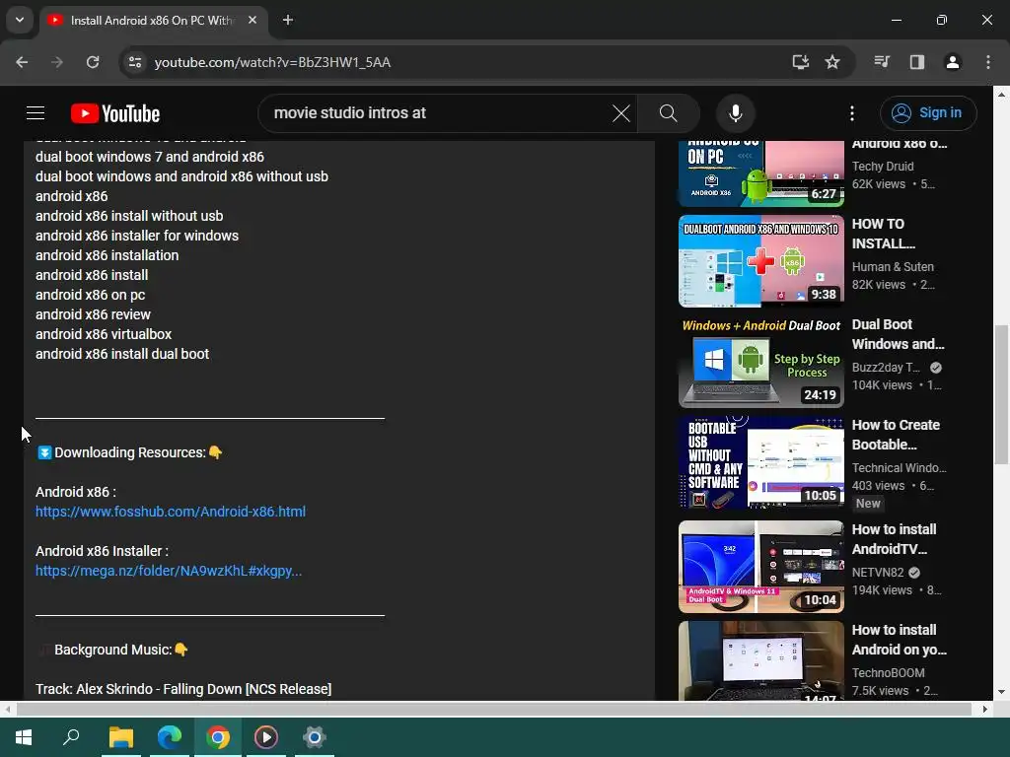Click Buzz2day T... channel name
Screen dimensions: 1010x757
(x=887, y=368)
